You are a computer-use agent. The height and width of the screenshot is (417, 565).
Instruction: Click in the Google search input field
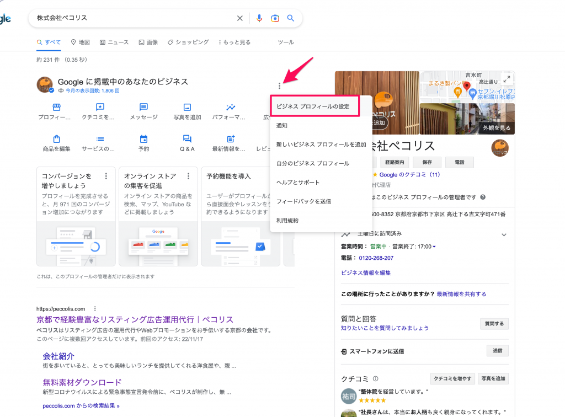click(132, 18)
